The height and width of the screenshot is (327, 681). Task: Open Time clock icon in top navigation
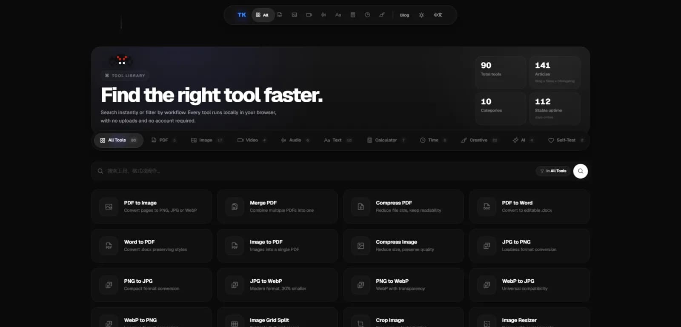(x=367, y=15)
